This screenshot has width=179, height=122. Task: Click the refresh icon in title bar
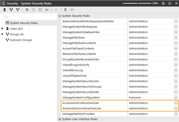click(163, 3)
